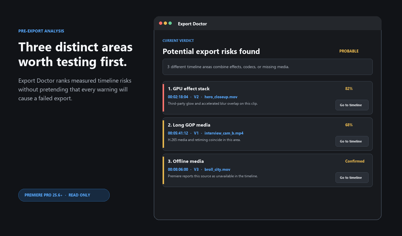Click timecode 00:05:41:12
This screenshot has height=236, width=402.
(178, 133)
